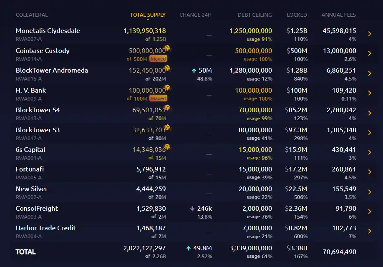
Task: Sort by the DEBT CEILING column header
Action: [x=255, y=15]
